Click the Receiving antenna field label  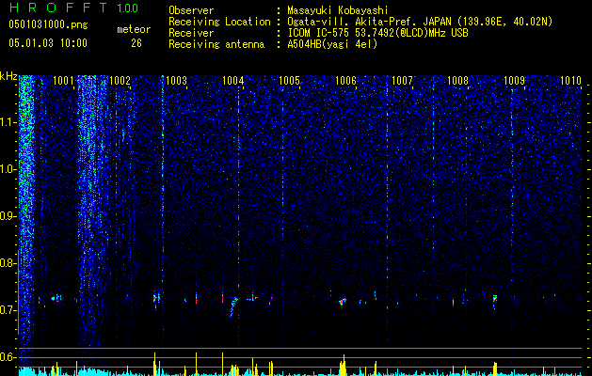[x=216, y=44]
